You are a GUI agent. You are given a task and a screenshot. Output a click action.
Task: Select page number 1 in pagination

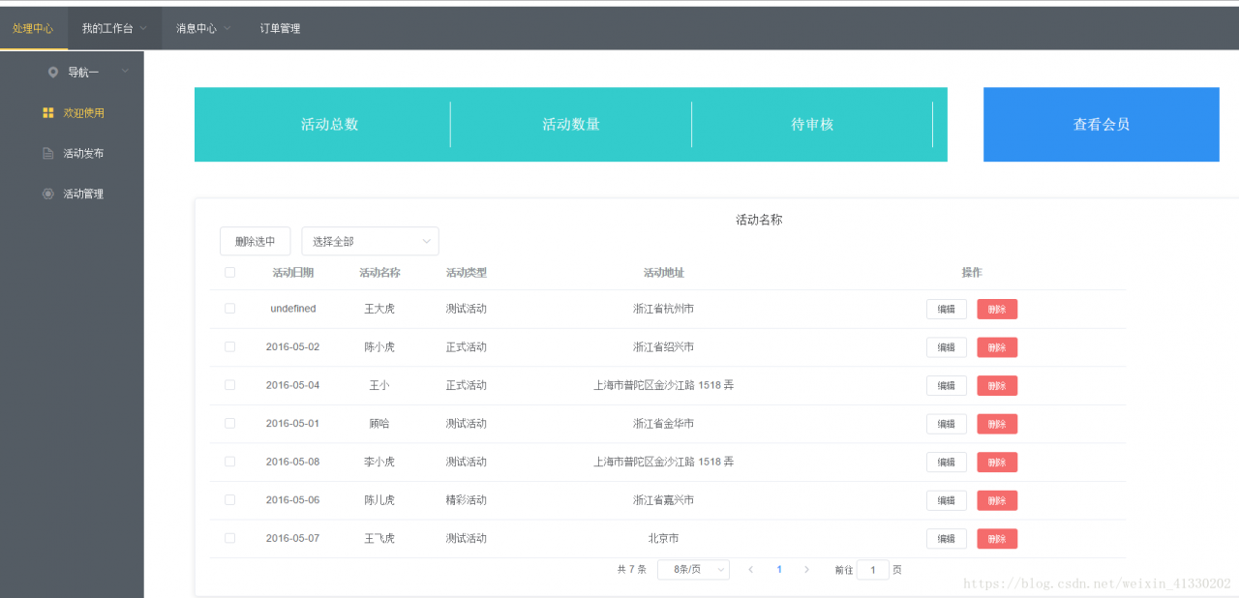click(779, 570)
